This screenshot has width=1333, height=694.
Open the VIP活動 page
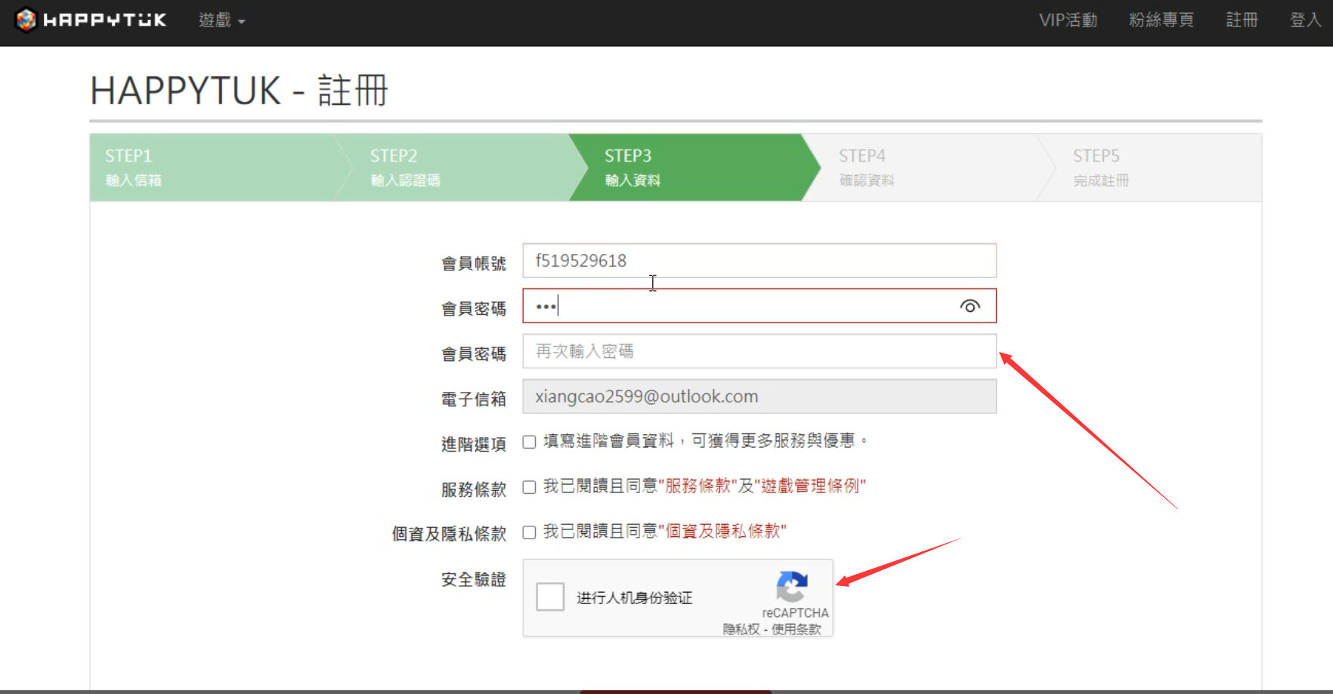pyautogui.click(x=1068, y=20)
